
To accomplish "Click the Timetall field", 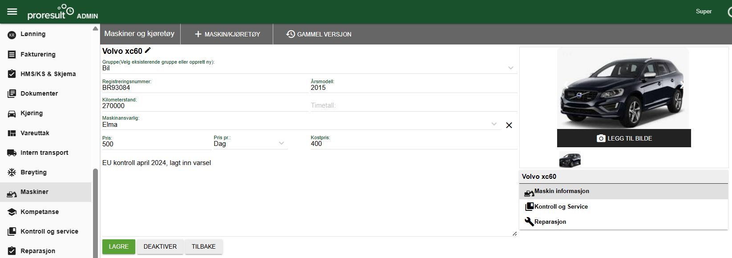I will click(414, 106).
